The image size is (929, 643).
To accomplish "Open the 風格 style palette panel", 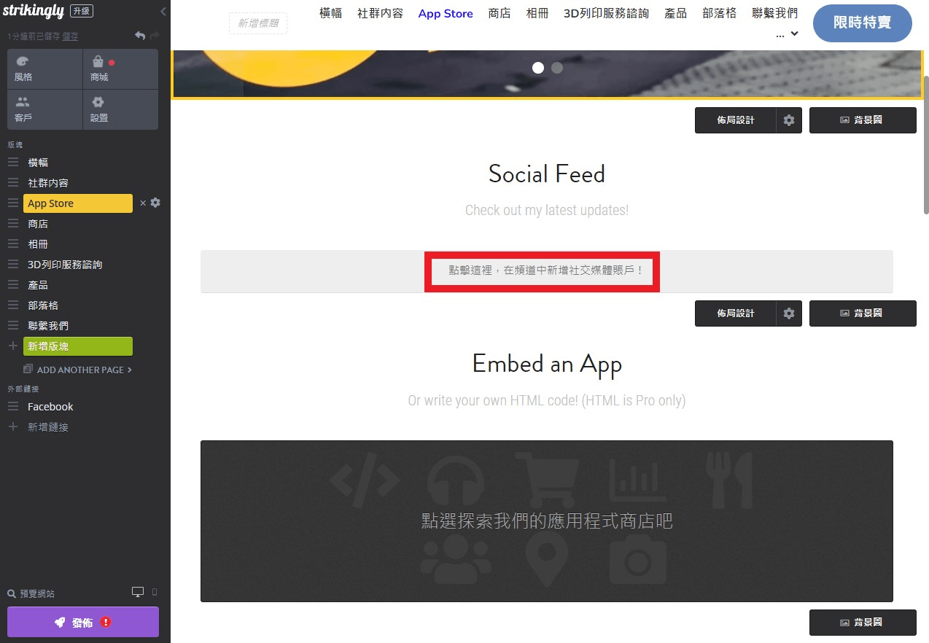I will point(44,69).
